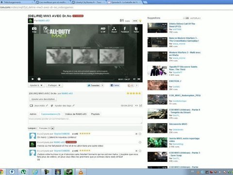Rate the video using the five-star rating
233x175 pixels.
(x=133, y=93)
